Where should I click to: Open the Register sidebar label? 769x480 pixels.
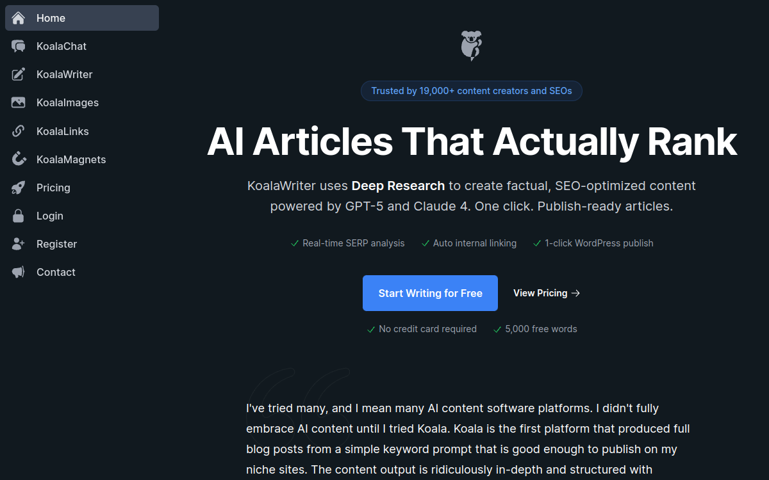click(56, 244)
